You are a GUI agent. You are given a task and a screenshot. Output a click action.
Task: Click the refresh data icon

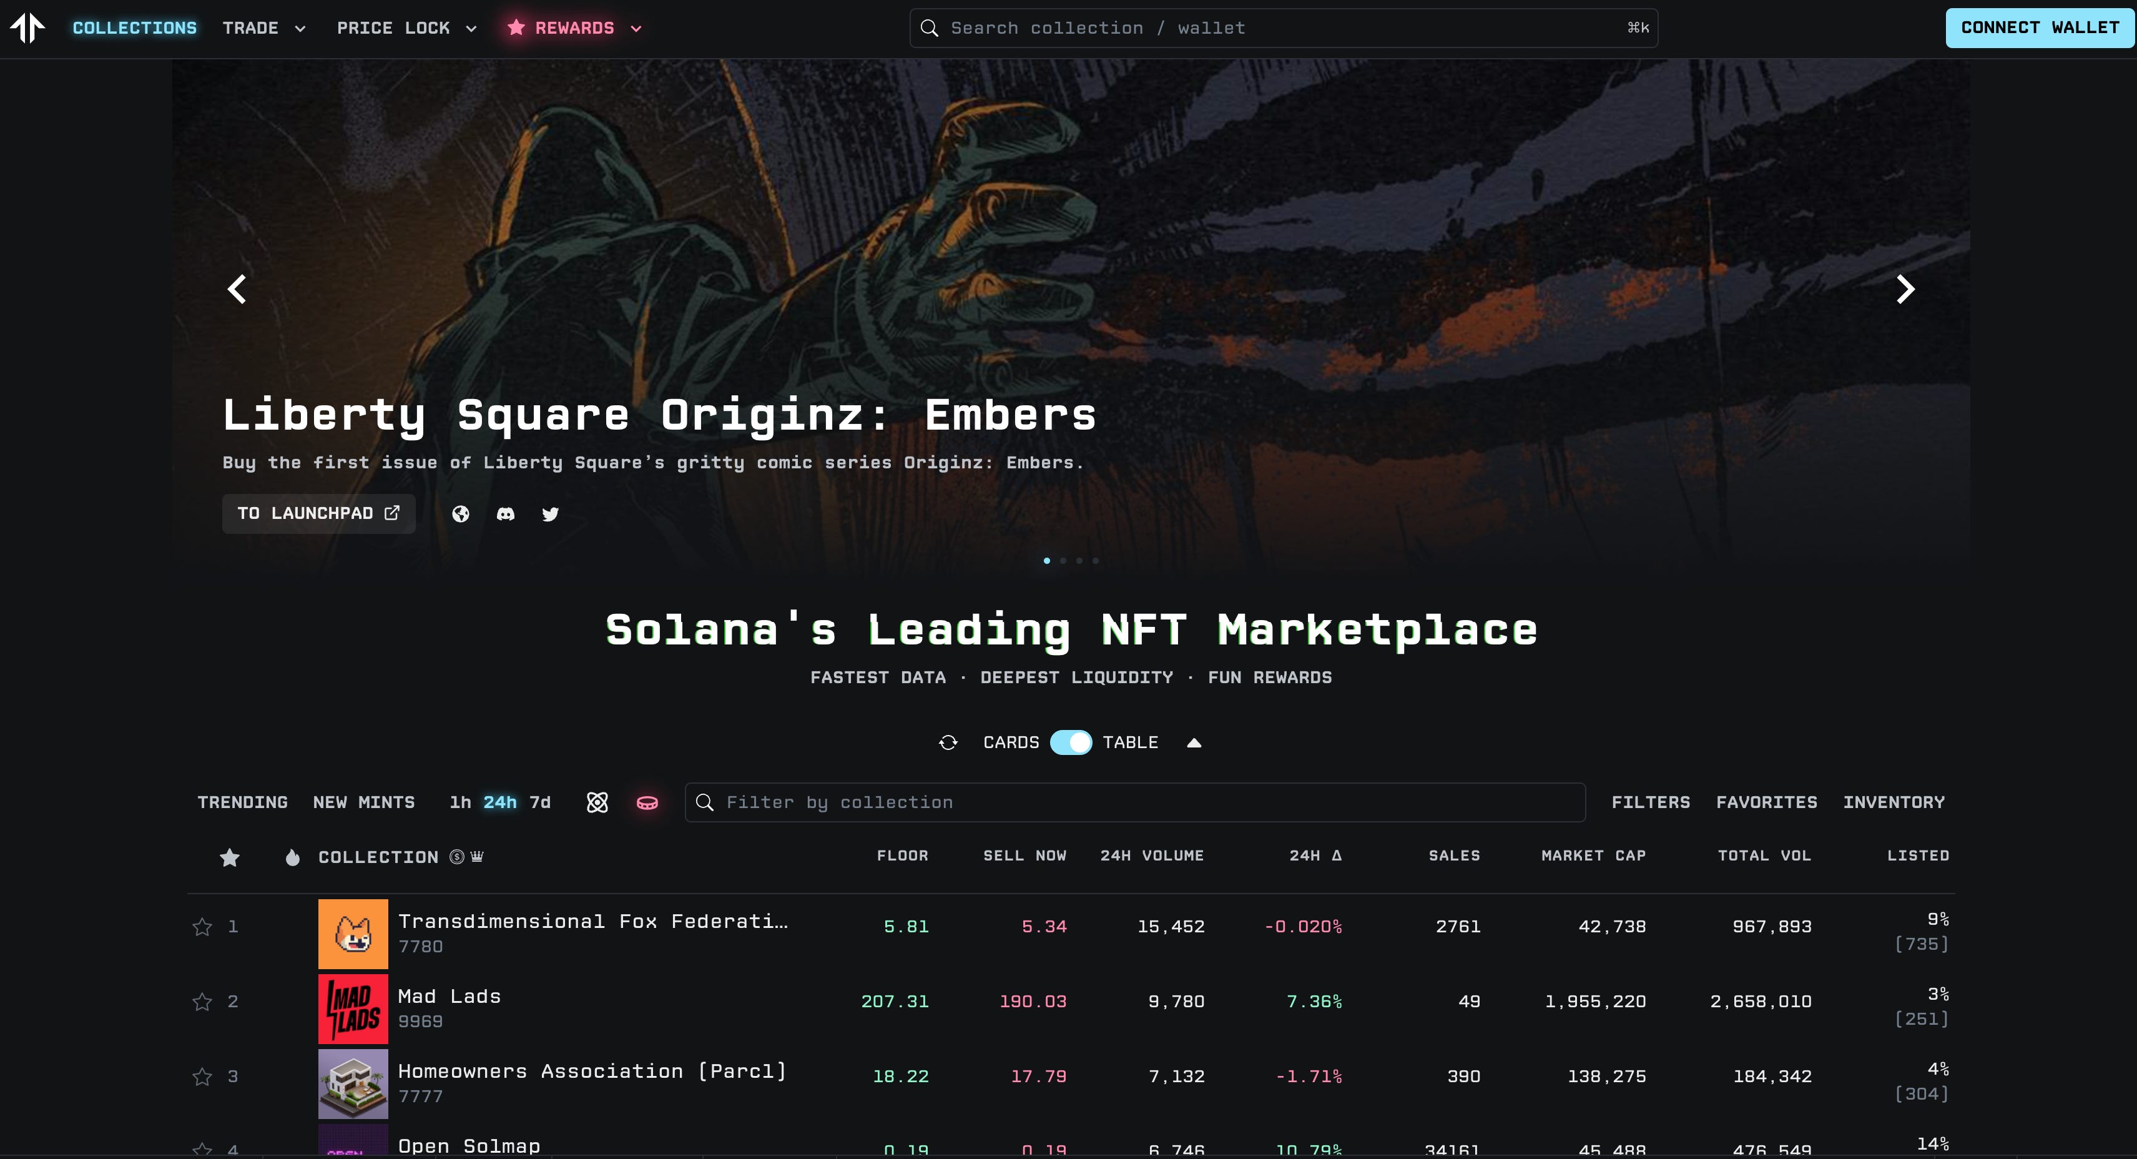[x=948, y=742]
